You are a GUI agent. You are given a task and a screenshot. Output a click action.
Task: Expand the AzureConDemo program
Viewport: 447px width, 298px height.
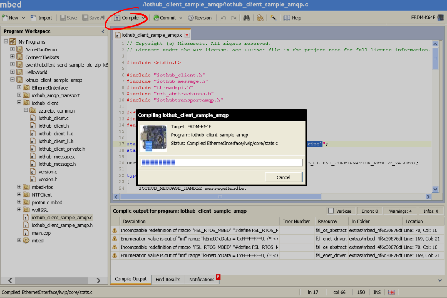(13, 49)
